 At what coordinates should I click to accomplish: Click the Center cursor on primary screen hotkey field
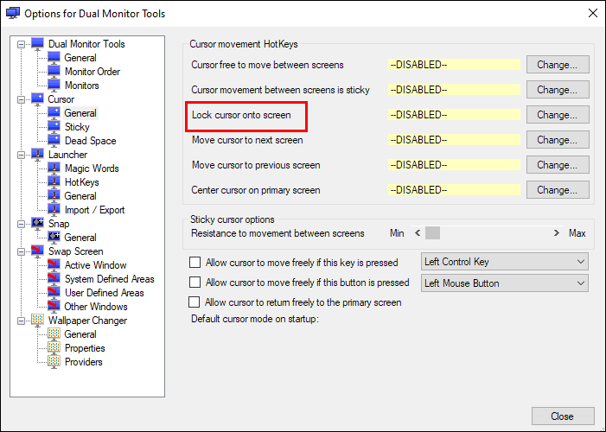point(454,190)
